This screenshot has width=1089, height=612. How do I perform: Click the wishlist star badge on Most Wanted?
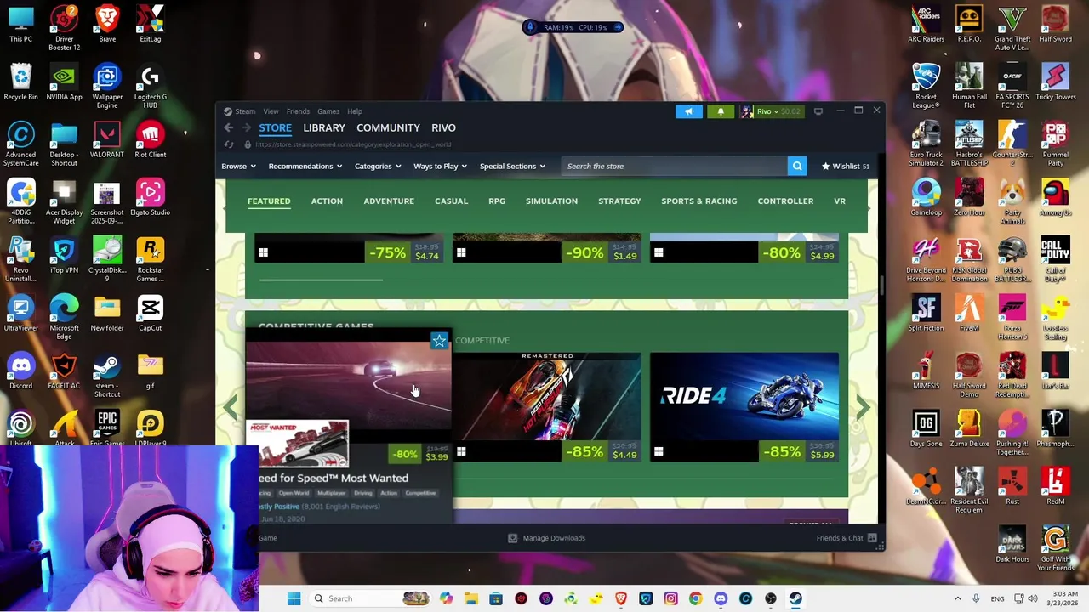[x=439, y=341]
